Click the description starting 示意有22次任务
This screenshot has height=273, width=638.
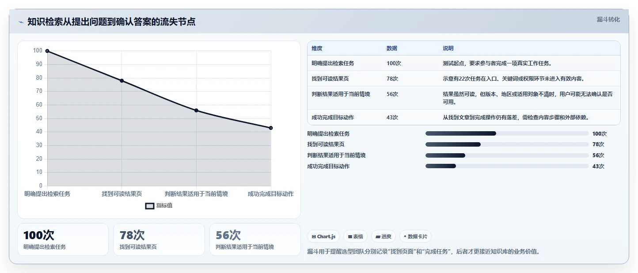514,79
